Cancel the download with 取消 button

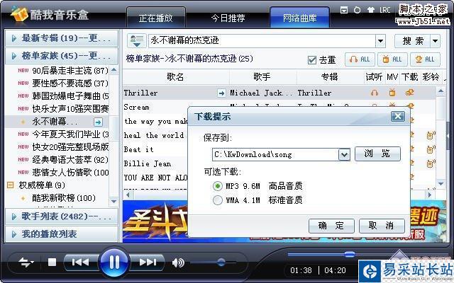(382, 226)
